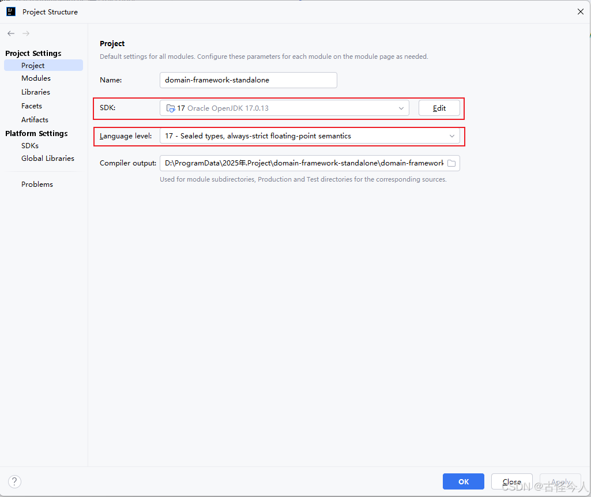Click the Apply button
591x497 pixels.
pyautogui.click(x=560, y=481)
